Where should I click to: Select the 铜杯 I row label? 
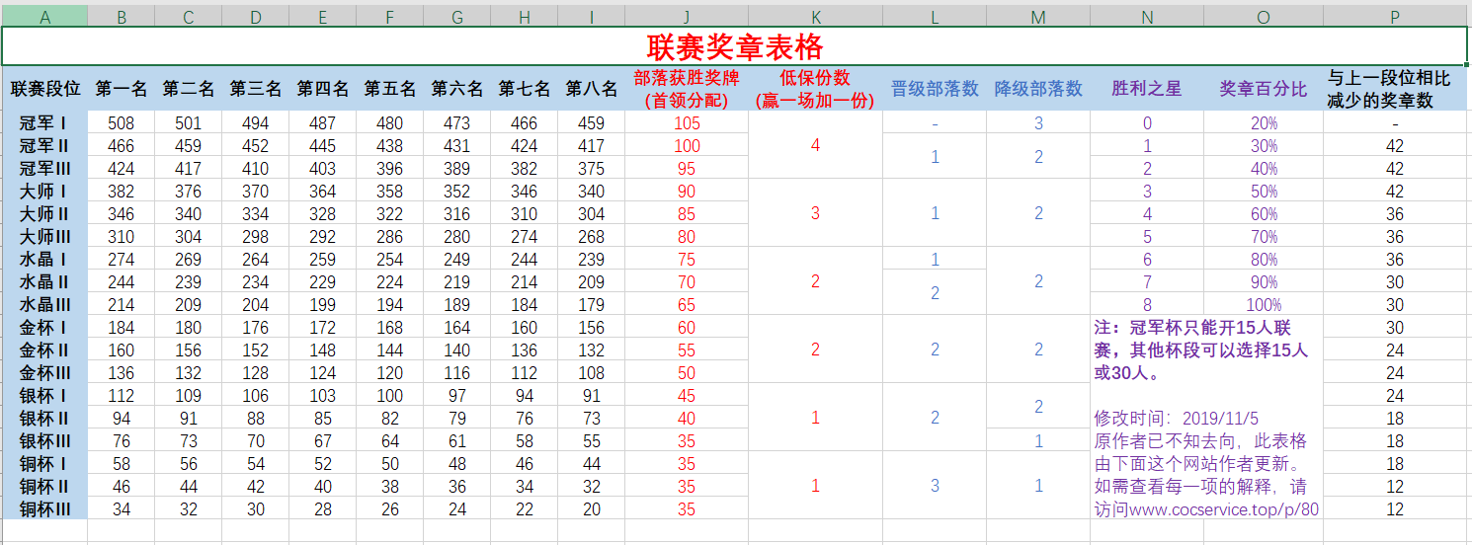click(44, 464)
